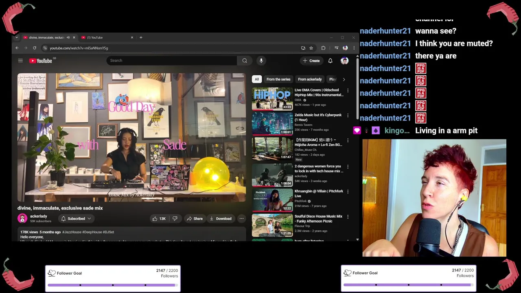Select the 'From ackerlady' chip
Screen dimensions: 521x293
(310, 79)
